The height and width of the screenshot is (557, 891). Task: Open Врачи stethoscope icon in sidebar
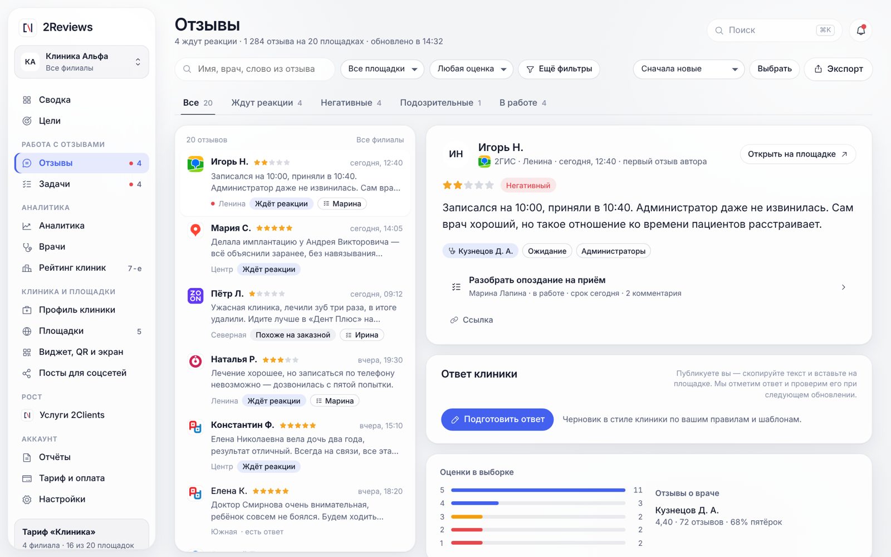(27, 247)
